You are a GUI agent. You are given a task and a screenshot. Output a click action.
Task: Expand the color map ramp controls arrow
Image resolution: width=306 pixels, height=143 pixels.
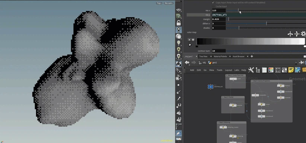(190, 45)
